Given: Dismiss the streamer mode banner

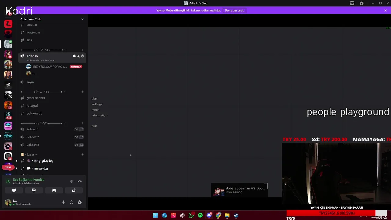Looking at the screenshot, I should tap(386, 10).
